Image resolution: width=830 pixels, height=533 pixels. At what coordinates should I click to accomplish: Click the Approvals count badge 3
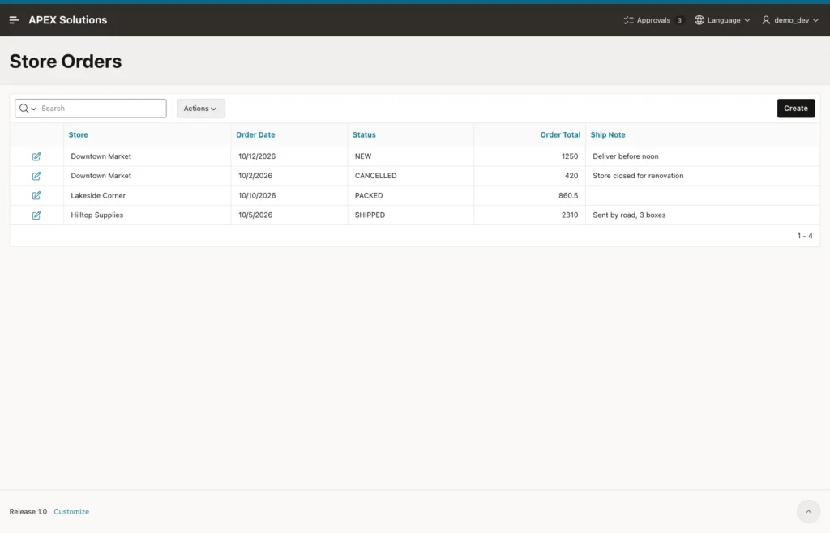coord(679,20)
